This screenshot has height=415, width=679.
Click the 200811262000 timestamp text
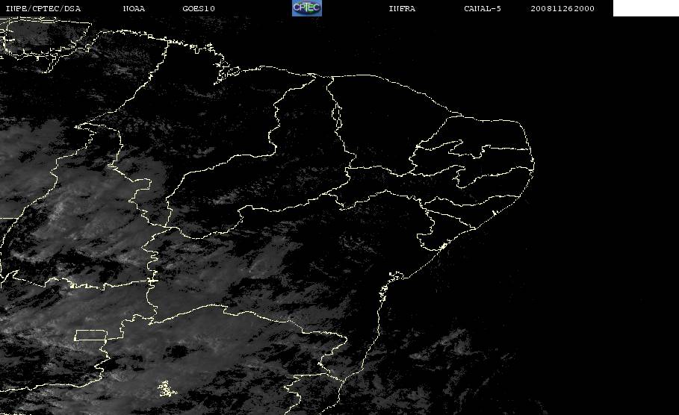pos(562,9)
